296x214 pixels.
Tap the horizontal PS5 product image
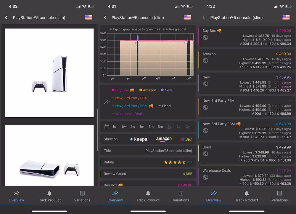point(49,155)
